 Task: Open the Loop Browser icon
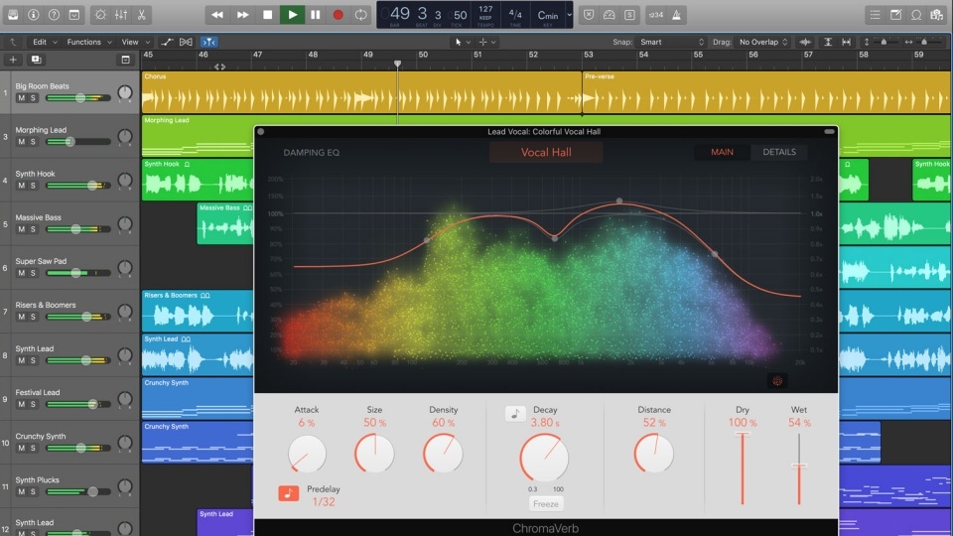pyautogui.click(x=916, y=15)
